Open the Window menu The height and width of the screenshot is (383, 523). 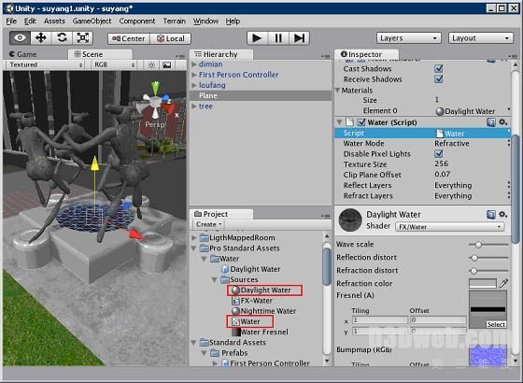click(205, 21)
